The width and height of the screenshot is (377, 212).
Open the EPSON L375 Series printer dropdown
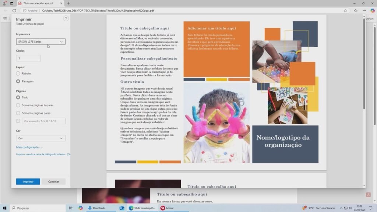click(x=40, y=42)
